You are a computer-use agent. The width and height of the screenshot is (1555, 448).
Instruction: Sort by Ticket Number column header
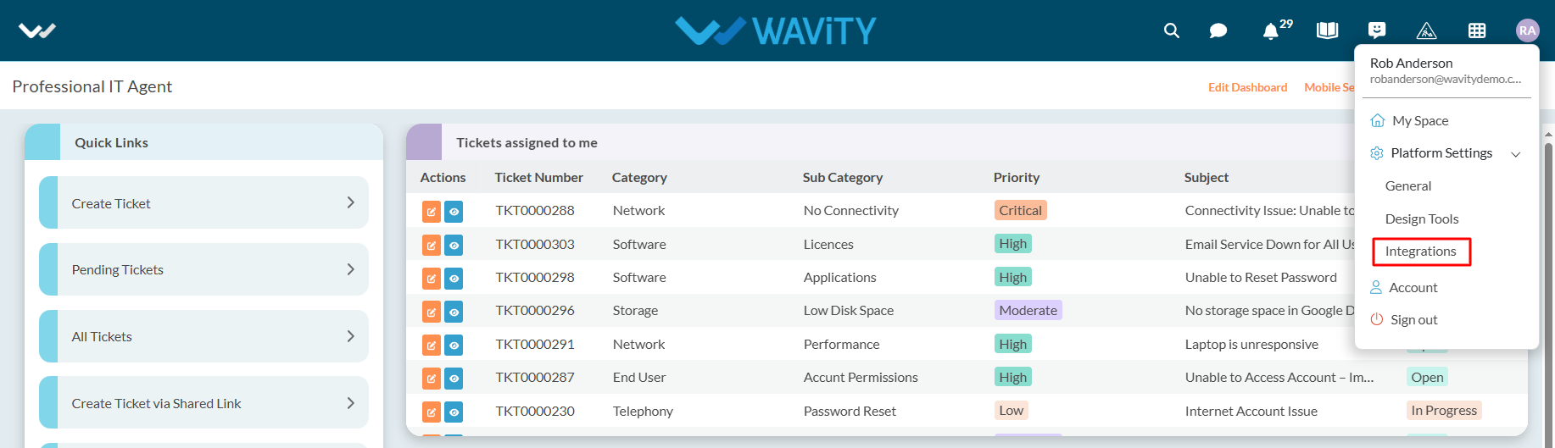(538, 178)
